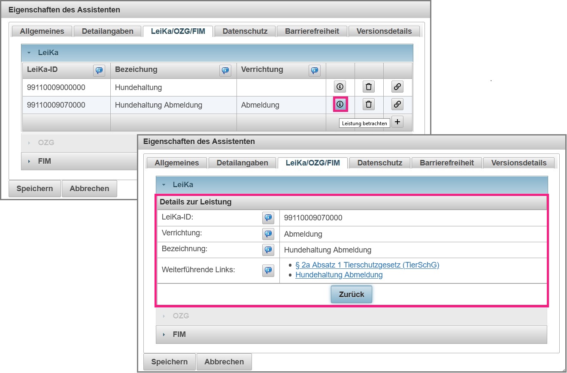The image size is (567, 373).
Task: Click Abbrechen button in back window
Action: pos(89,189)
